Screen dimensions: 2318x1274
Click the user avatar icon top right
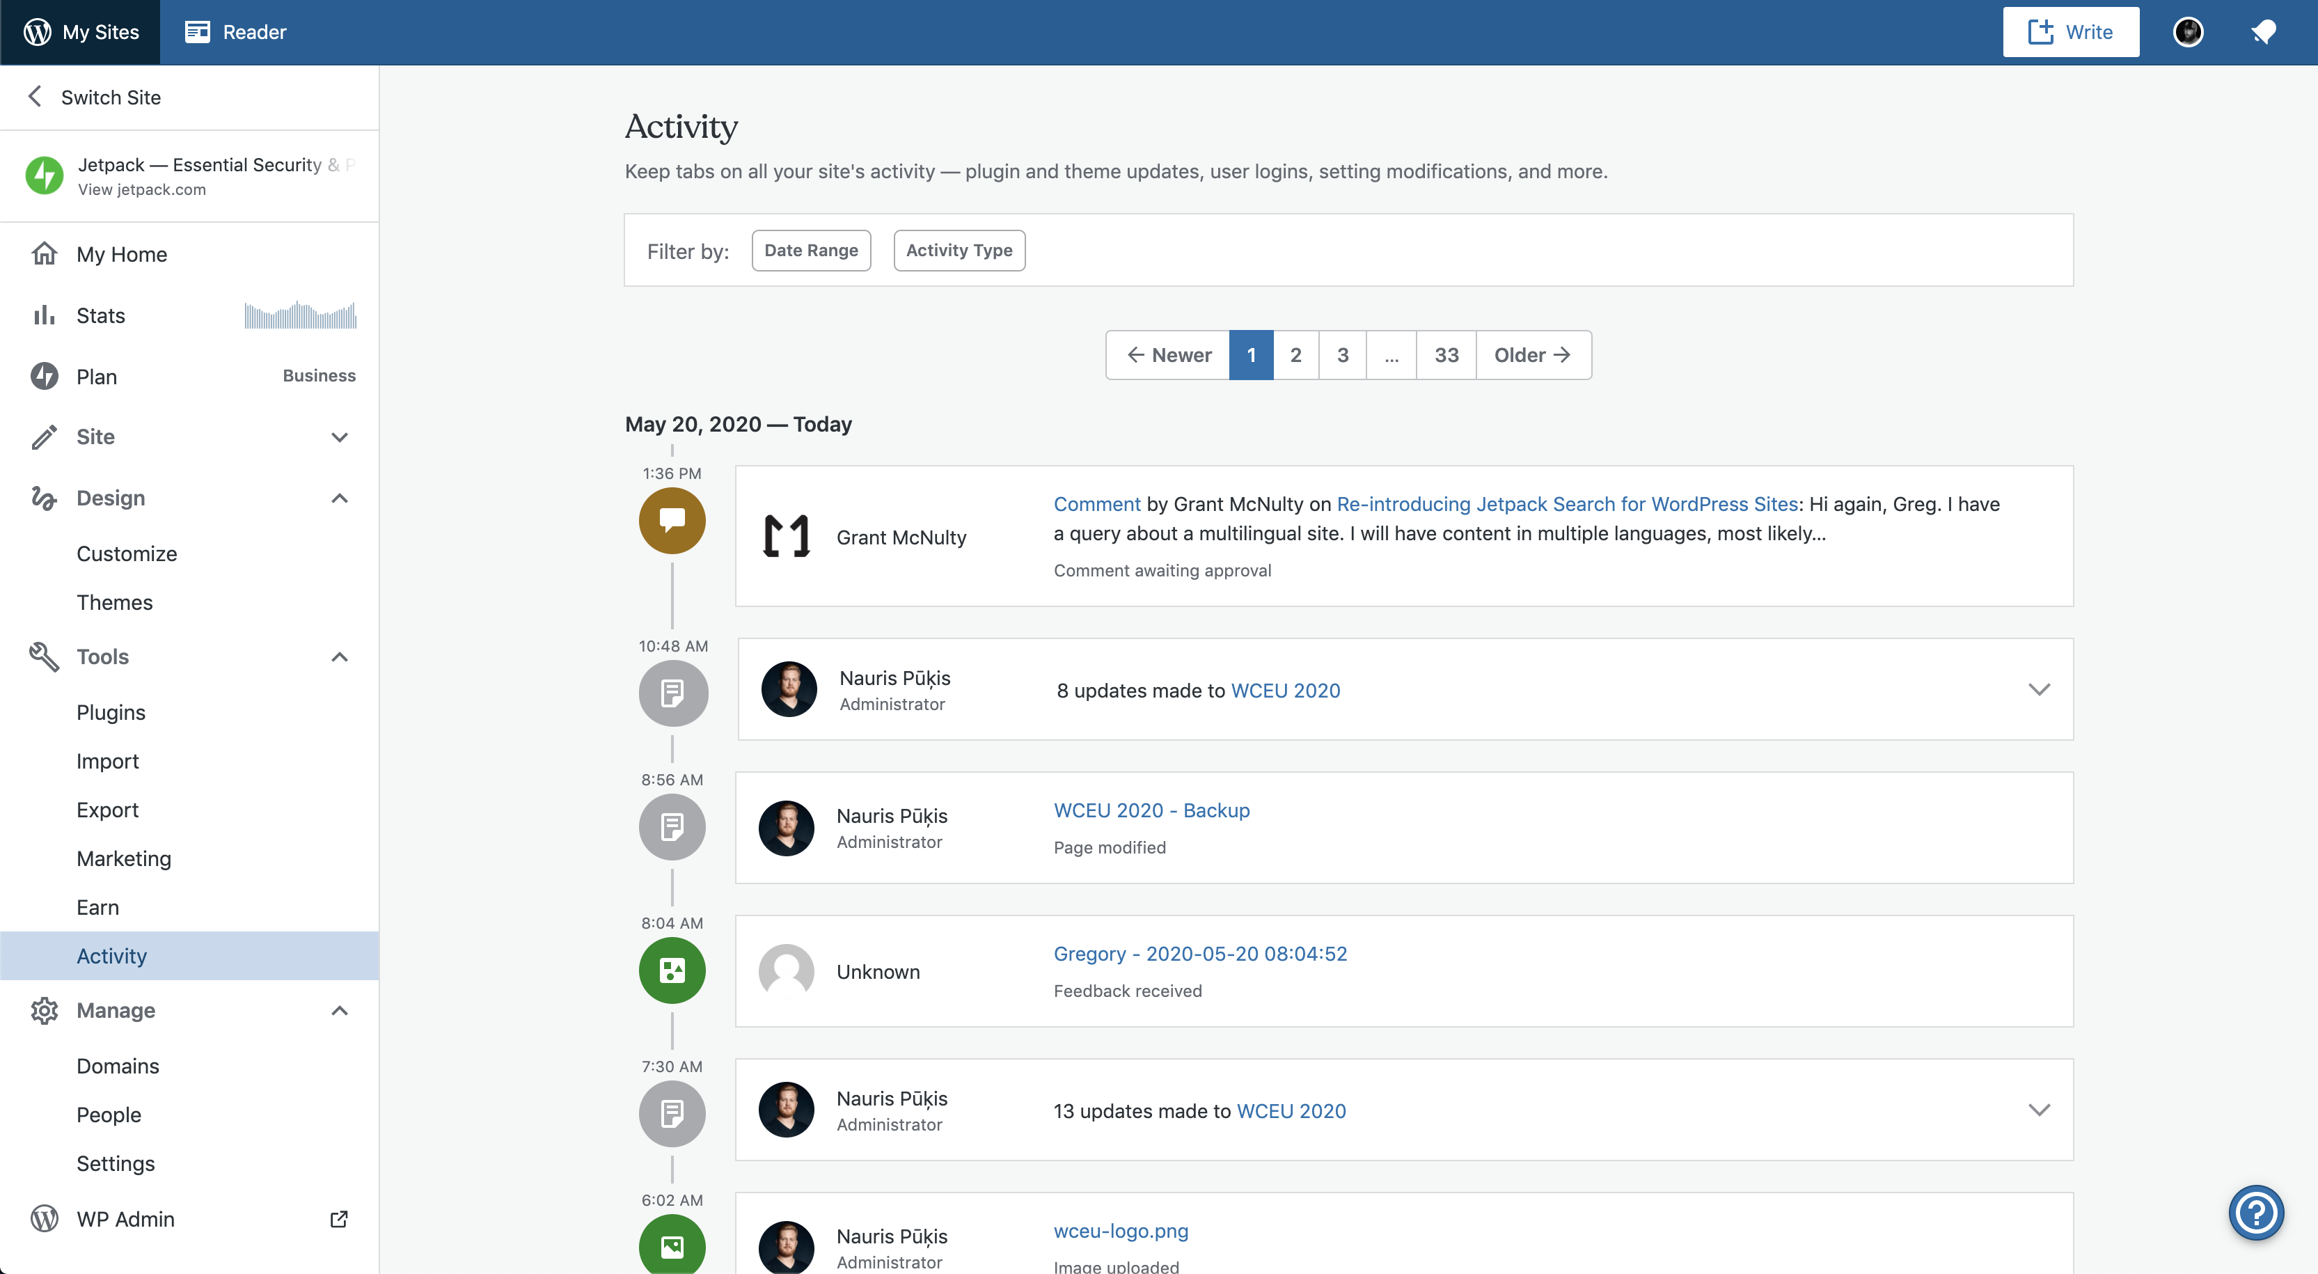tap(2188, 29)
